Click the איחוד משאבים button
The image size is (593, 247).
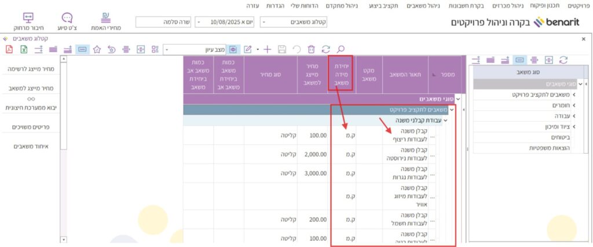[33, 146]
